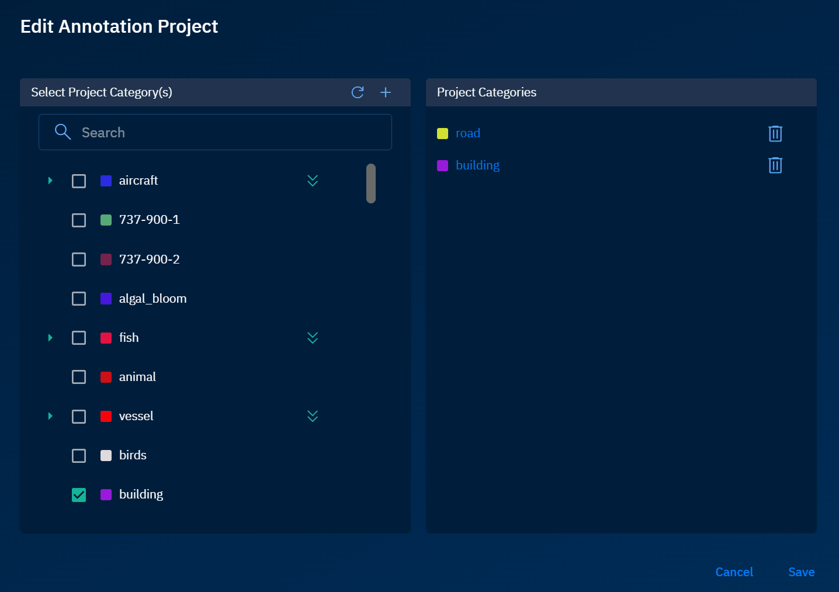Expand the fish tree arrow
Viewport: 839px width, 592px height.
pyautogui.click(x=50, y=338)
